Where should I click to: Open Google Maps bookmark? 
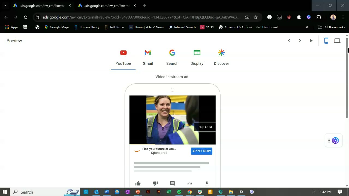57,27
